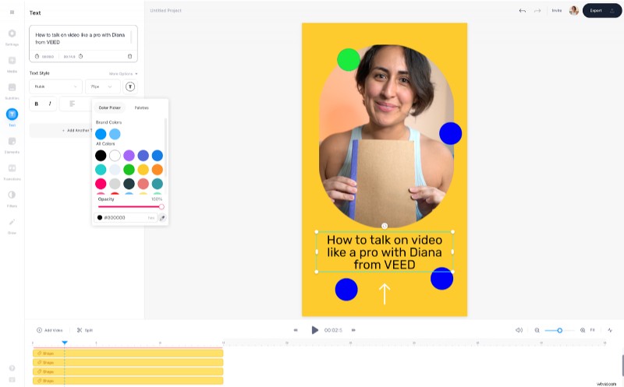Choose the white color swatch
The image size is (624, 387).
tap(115, 156)
